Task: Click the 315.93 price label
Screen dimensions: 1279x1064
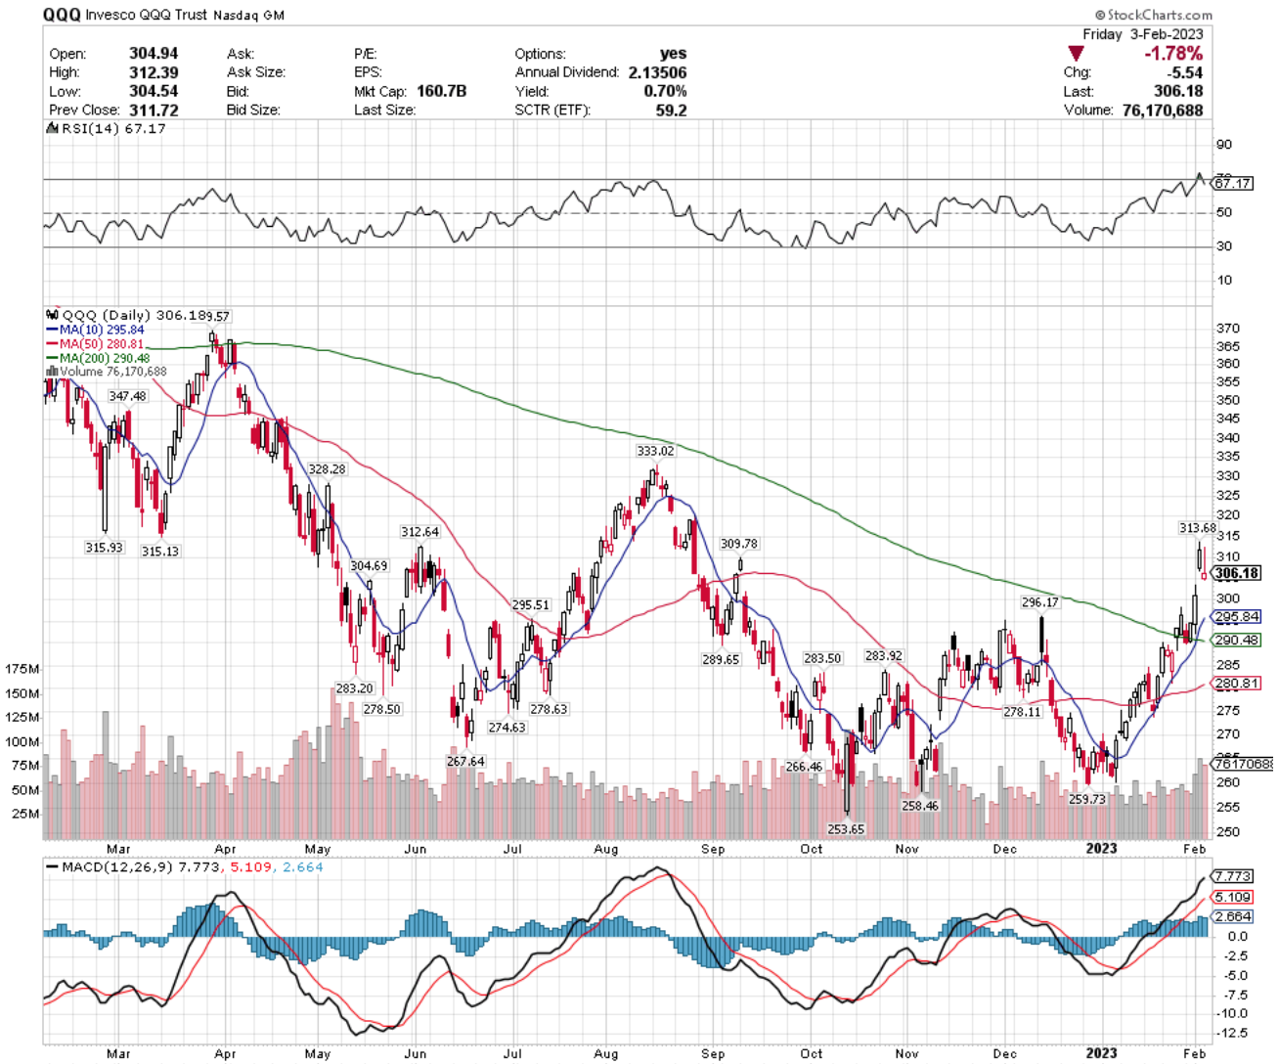Action: pyautogui.click(x=105, y=548)
